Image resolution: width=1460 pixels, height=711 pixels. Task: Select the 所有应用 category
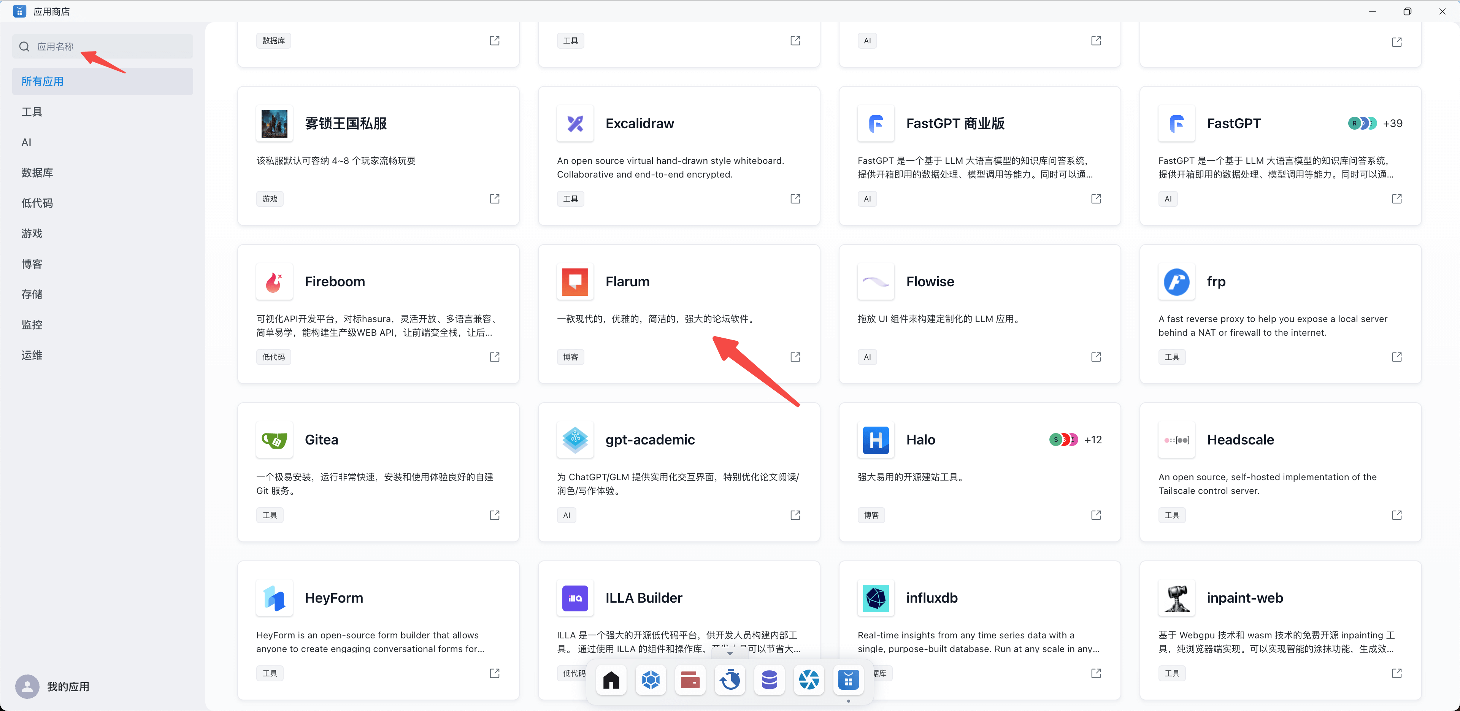click(103, 81)
